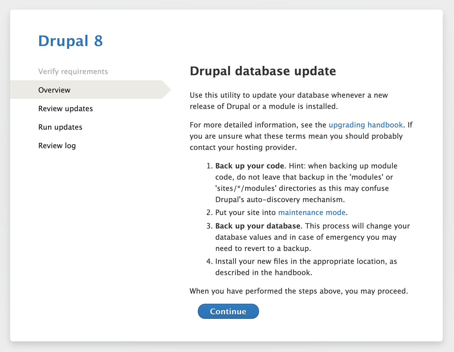Click the Drupal database update page title
The image size is (454, 352).
click(x=263, y=71)
